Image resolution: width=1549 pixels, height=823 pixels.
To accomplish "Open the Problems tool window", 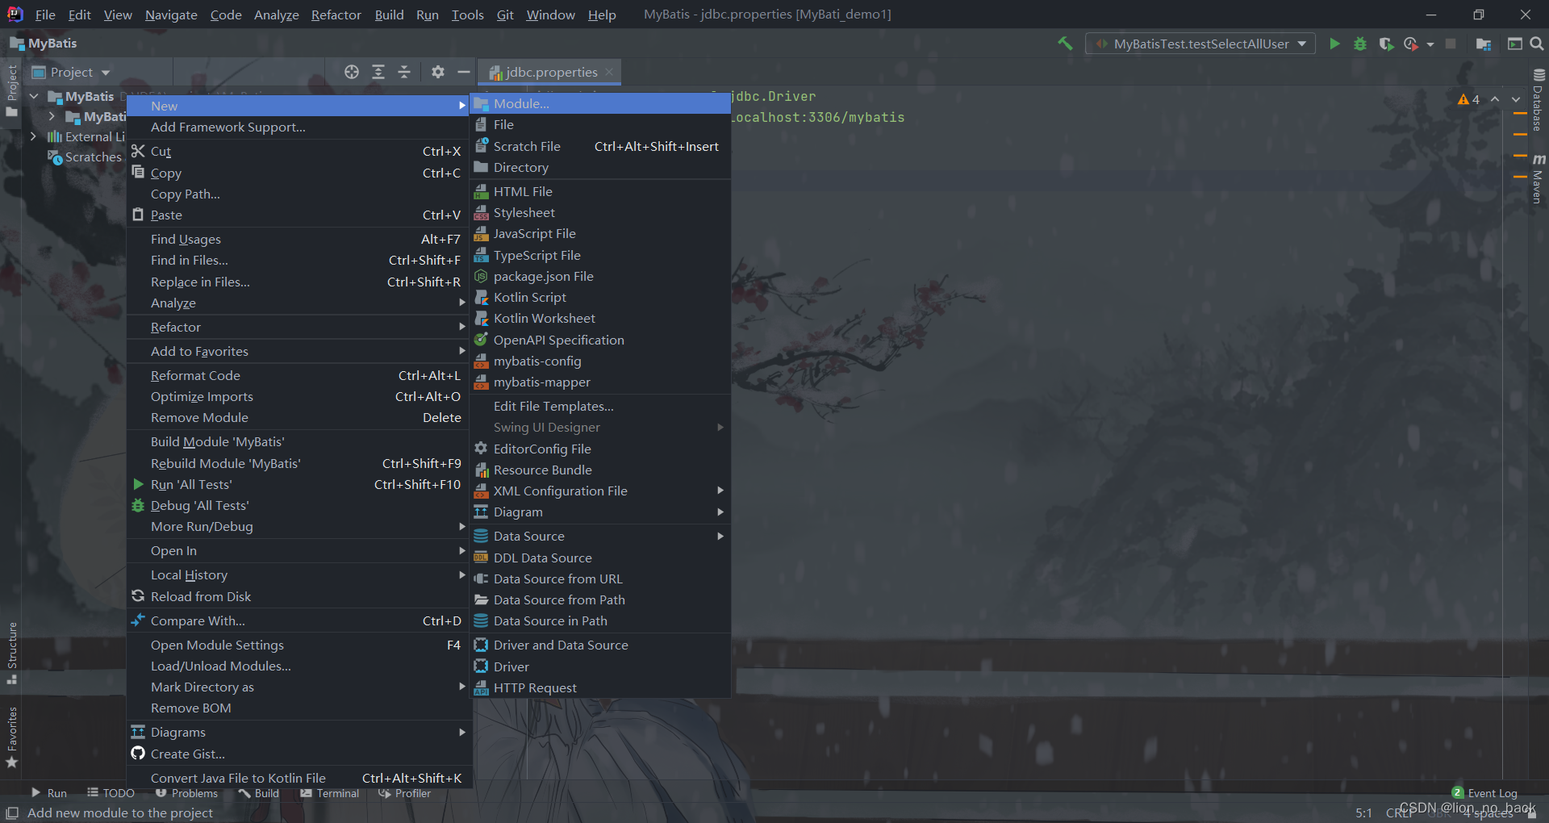I will (x=186, y=793).
